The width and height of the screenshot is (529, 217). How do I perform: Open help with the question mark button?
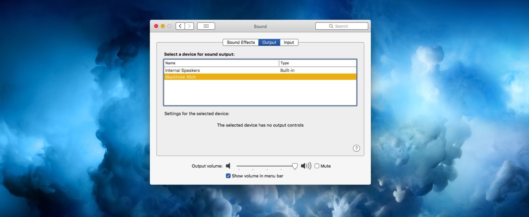pyautogui.click(x=356, y=148)
